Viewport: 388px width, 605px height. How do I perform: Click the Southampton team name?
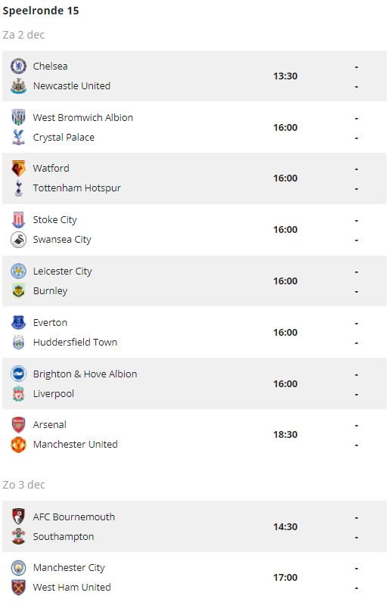click(x=64, y=537)
